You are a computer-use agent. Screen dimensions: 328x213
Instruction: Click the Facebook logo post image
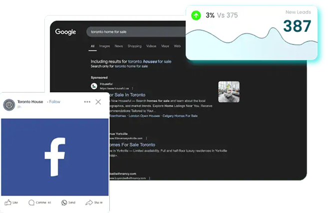[55, 157]
